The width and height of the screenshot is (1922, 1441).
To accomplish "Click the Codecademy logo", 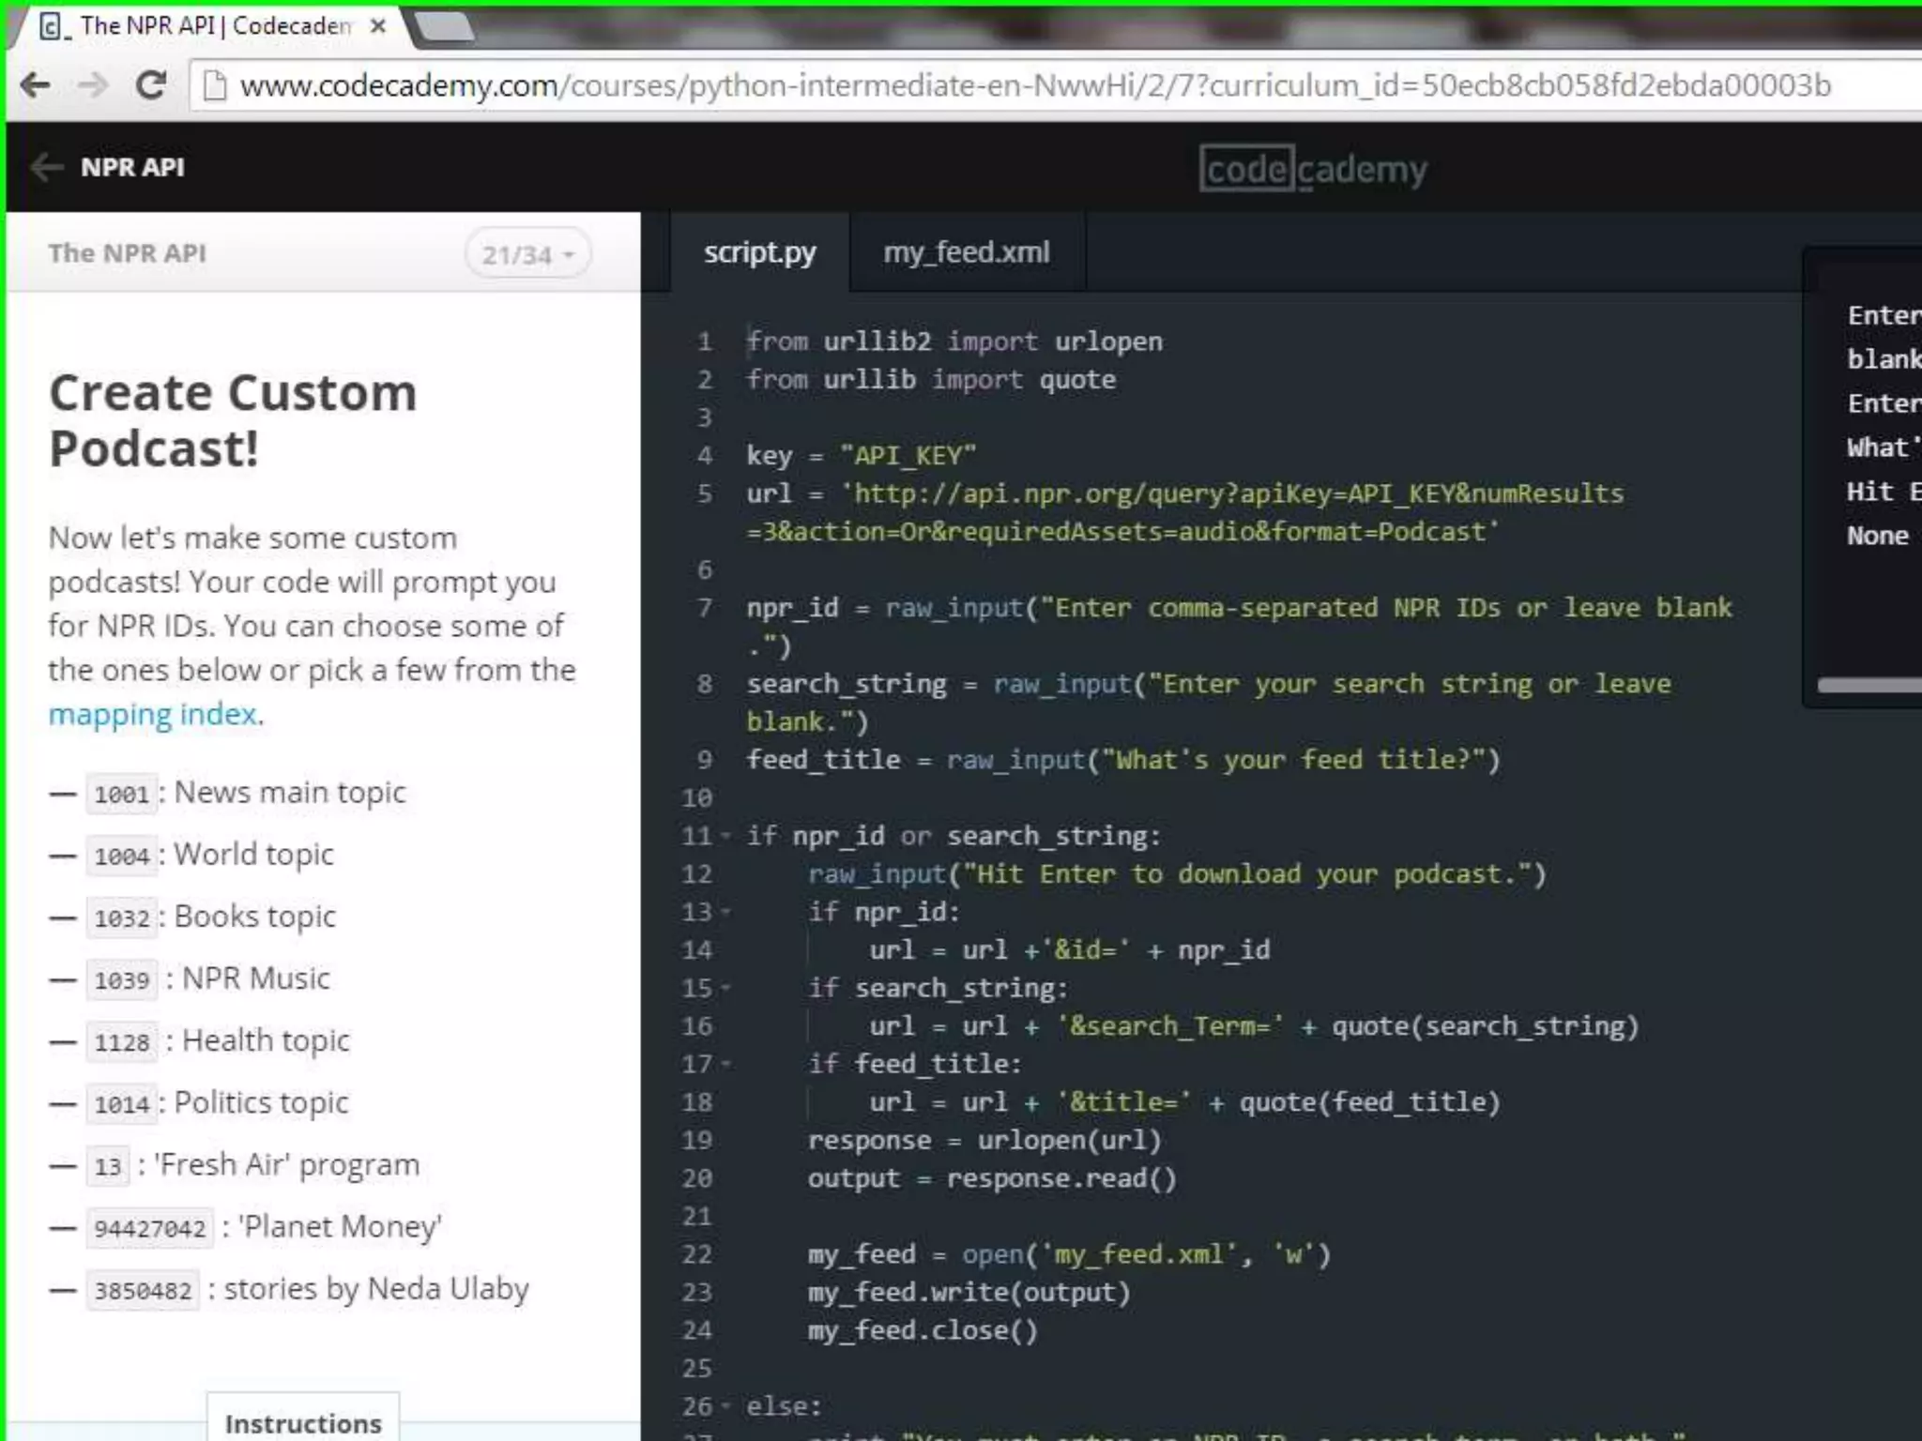I will tap(1313, 169).
